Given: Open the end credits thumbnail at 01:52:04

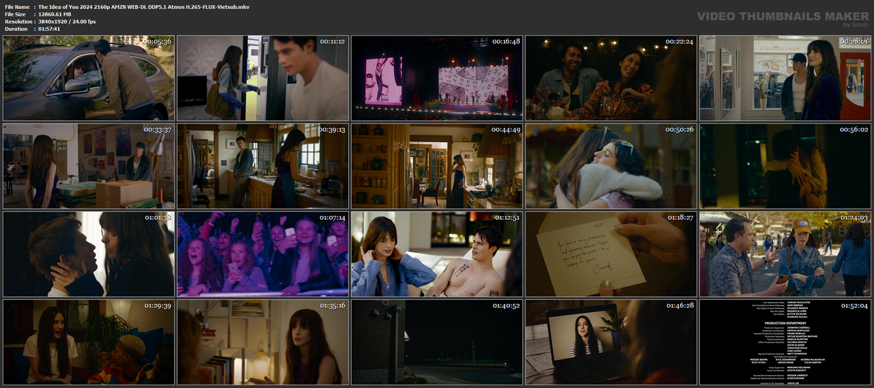Looking at the screenshot, I should pyautogui.click(x=785, y=342).
